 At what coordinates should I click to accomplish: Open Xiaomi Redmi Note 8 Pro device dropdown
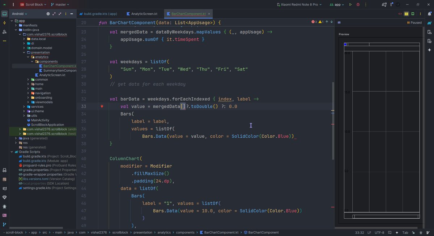click(300, 5)
